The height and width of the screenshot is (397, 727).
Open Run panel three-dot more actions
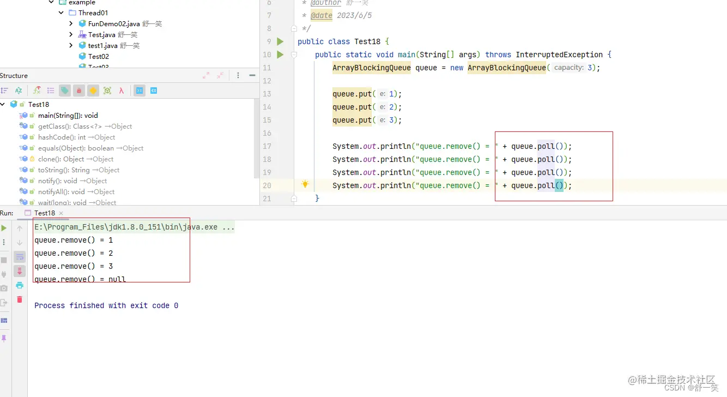coord(4,242)
